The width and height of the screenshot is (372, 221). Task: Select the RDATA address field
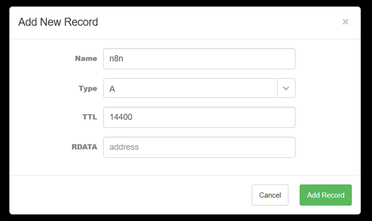(199, 147)
